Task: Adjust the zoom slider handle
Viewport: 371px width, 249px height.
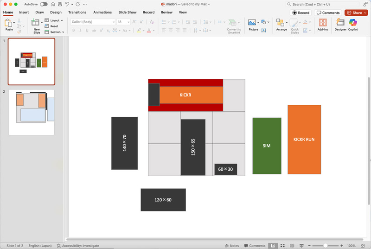Action: (326, 246)
